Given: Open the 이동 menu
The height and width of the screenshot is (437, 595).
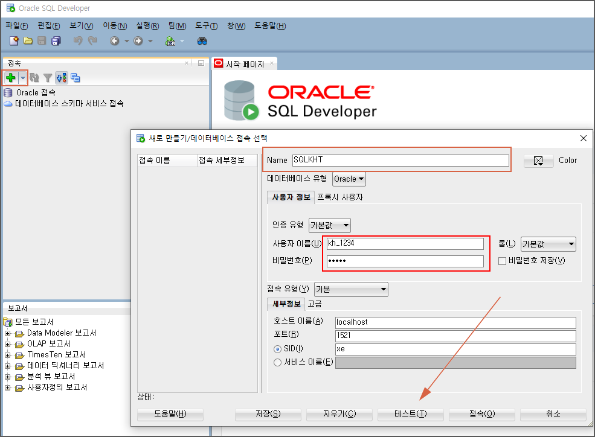Looking at the screenshot, I should (x=115, y=26).
